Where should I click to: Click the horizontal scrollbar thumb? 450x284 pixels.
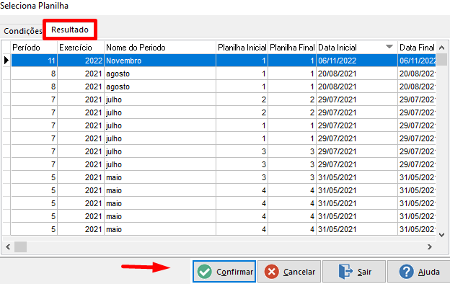(21, 247)
